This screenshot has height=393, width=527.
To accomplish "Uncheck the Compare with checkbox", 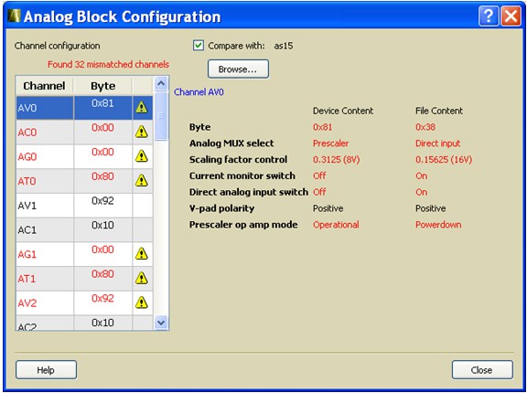I will [x=199, y=46].
